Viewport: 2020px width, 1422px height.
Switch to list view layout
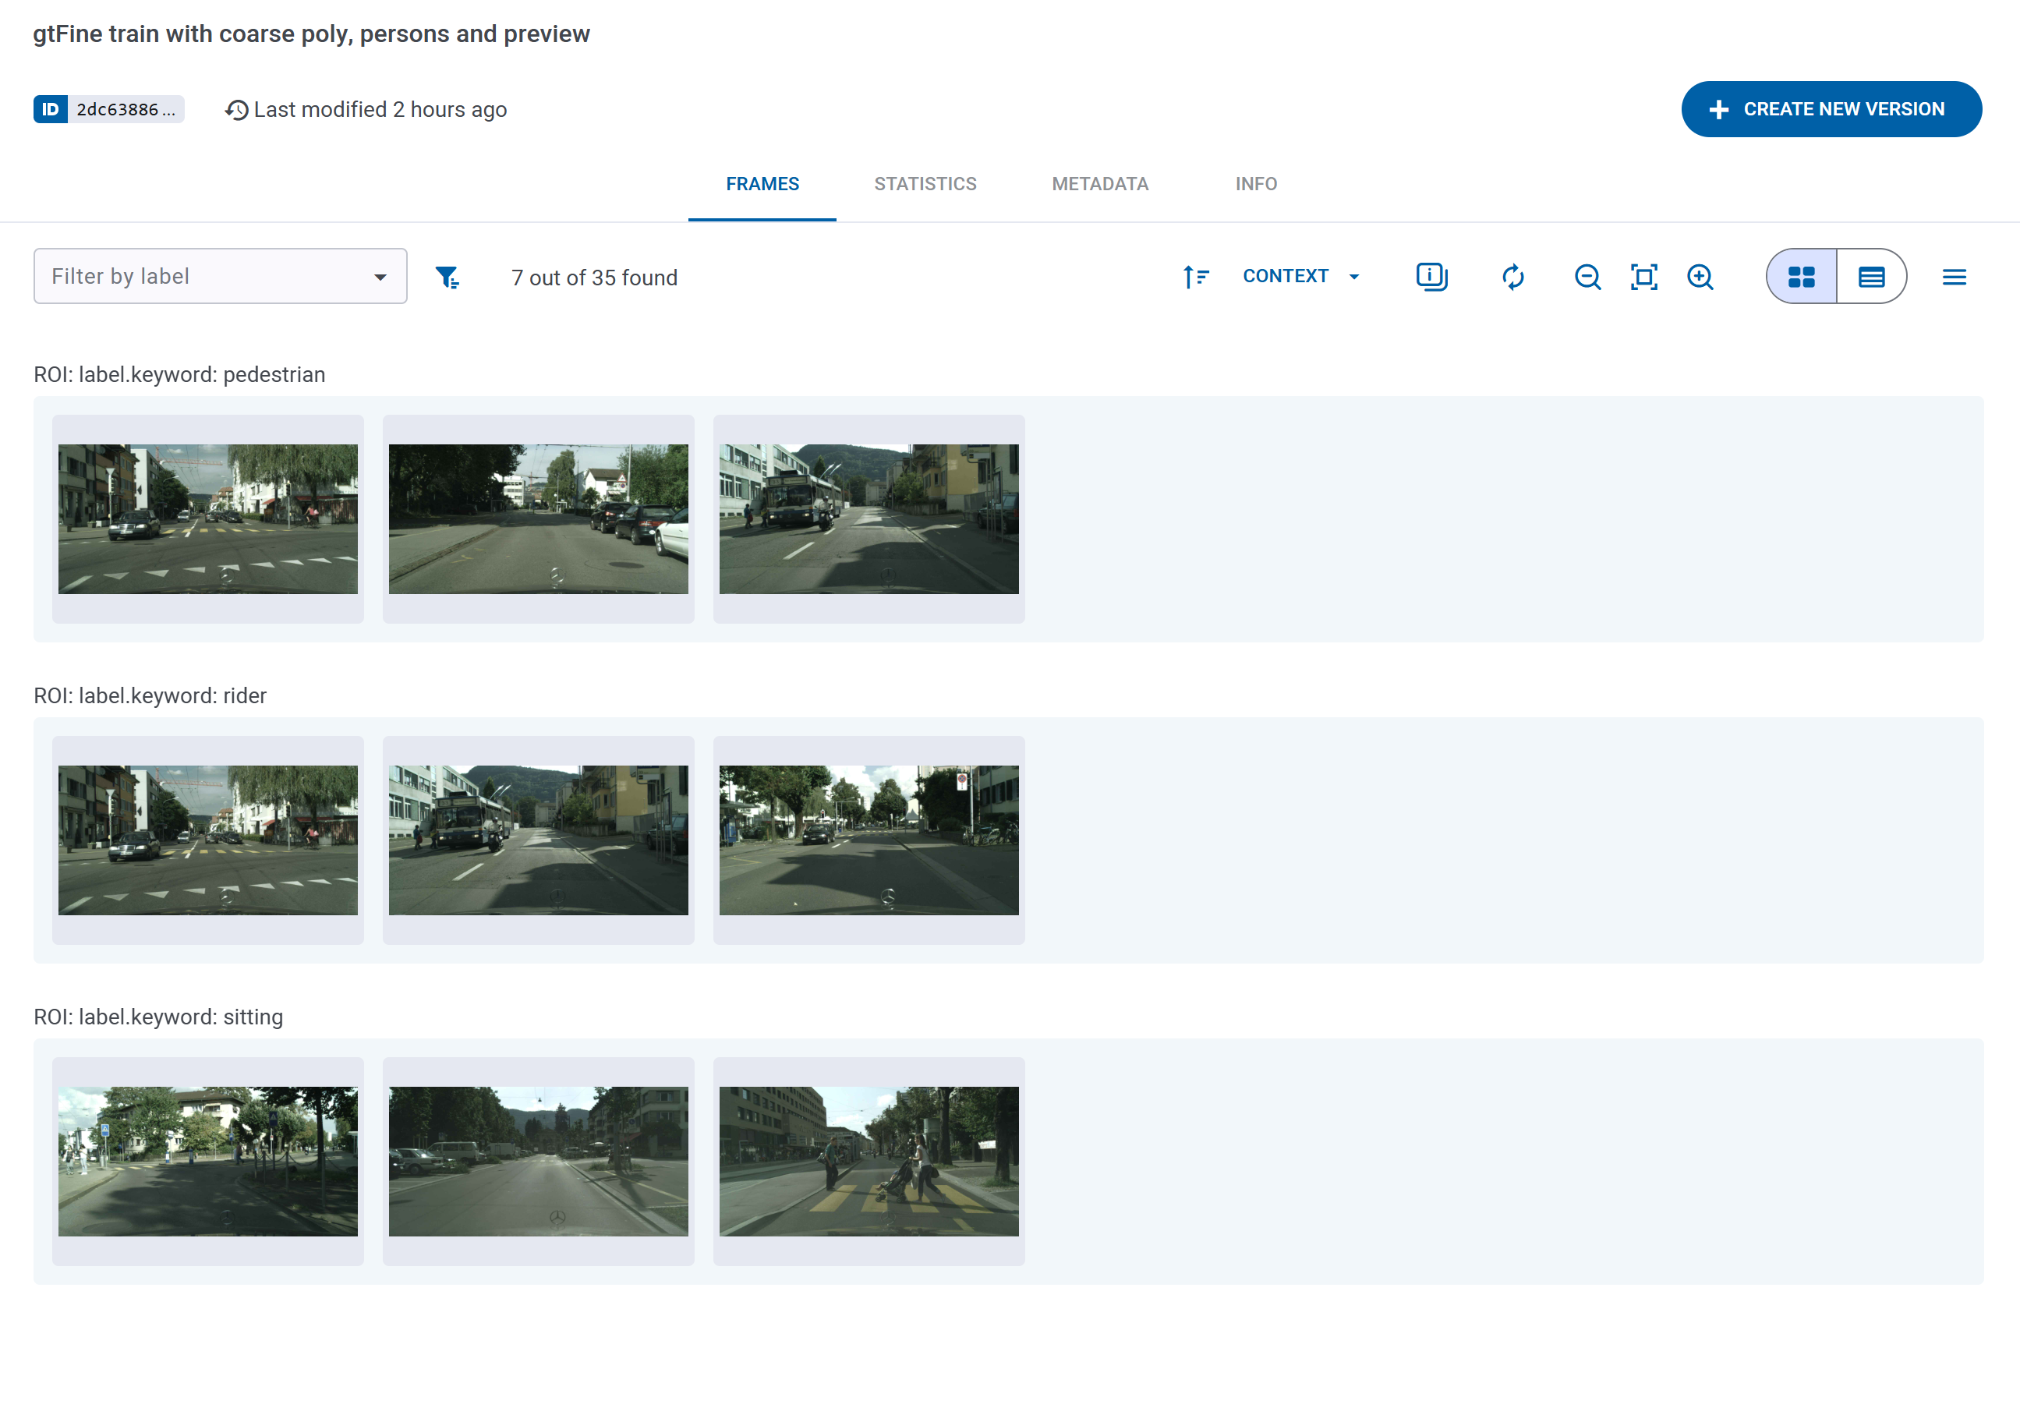coord(1871,276)
